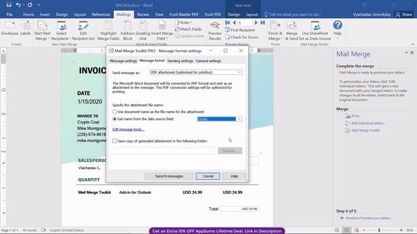This screenshot has width=417, height=234.
Task: Switch to the Home ribbon tab
Action: click(29, 14)
